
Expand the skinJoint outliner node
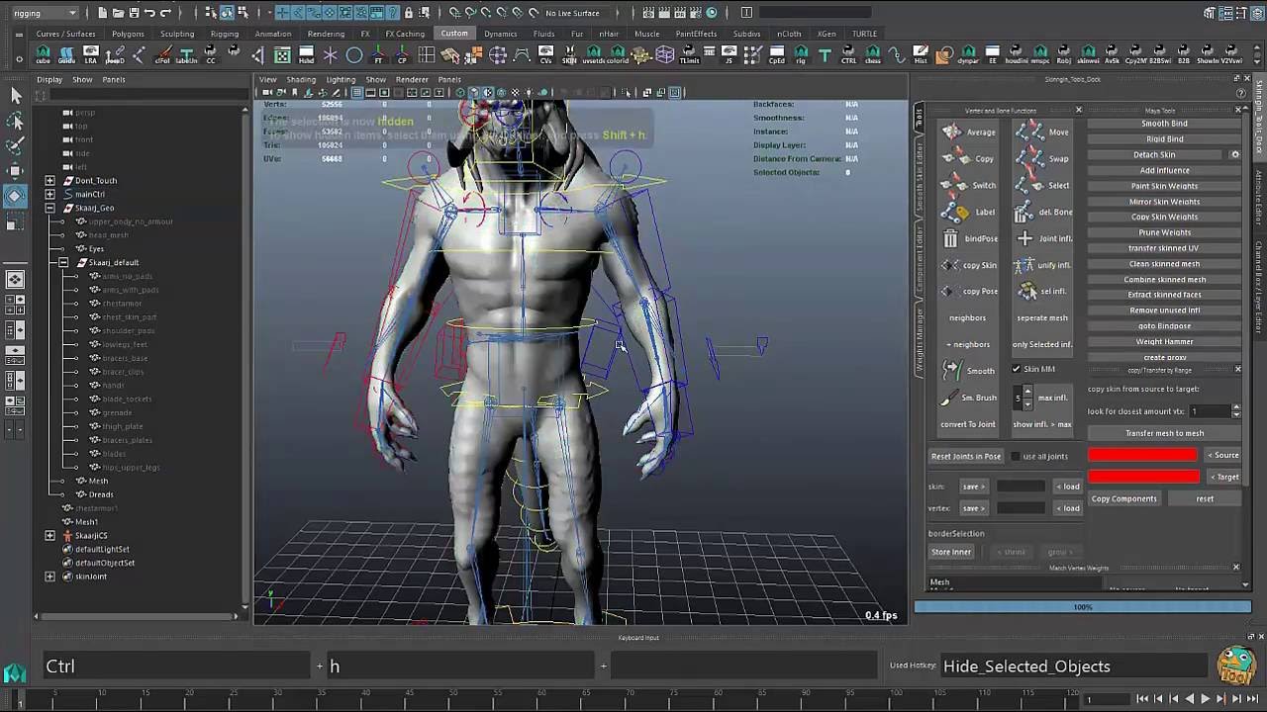50,577
